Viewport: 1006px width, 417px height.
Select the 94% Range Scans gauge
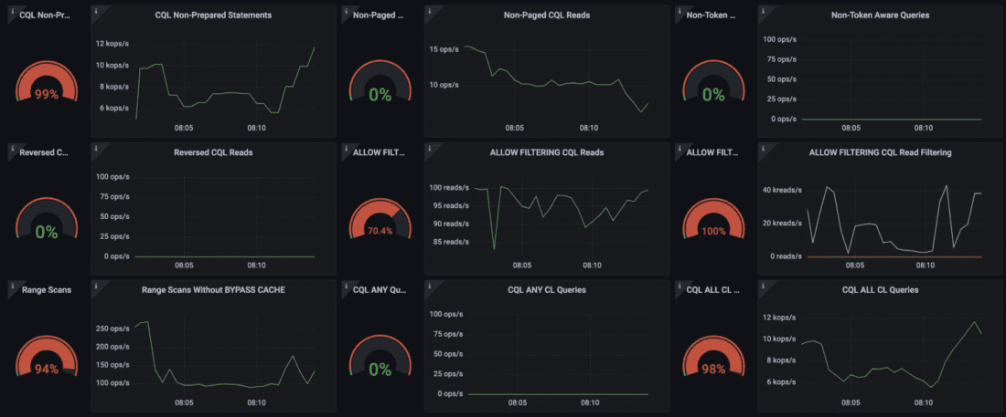47,369
